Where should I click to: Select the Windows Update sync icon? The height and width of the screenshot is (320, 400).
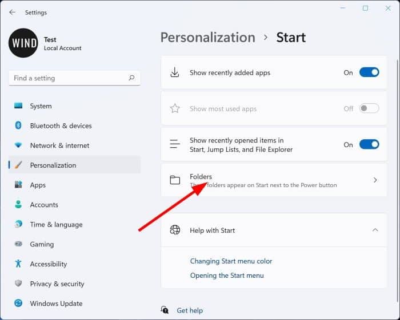click(18, 303)
